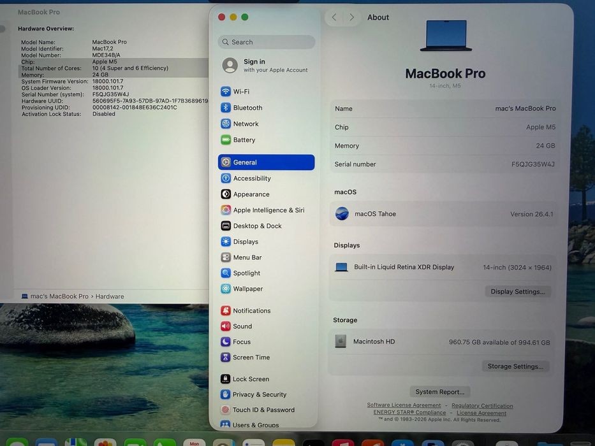
Task: Click Provisioning UDID value in System Report
Action: pos(135,107)
